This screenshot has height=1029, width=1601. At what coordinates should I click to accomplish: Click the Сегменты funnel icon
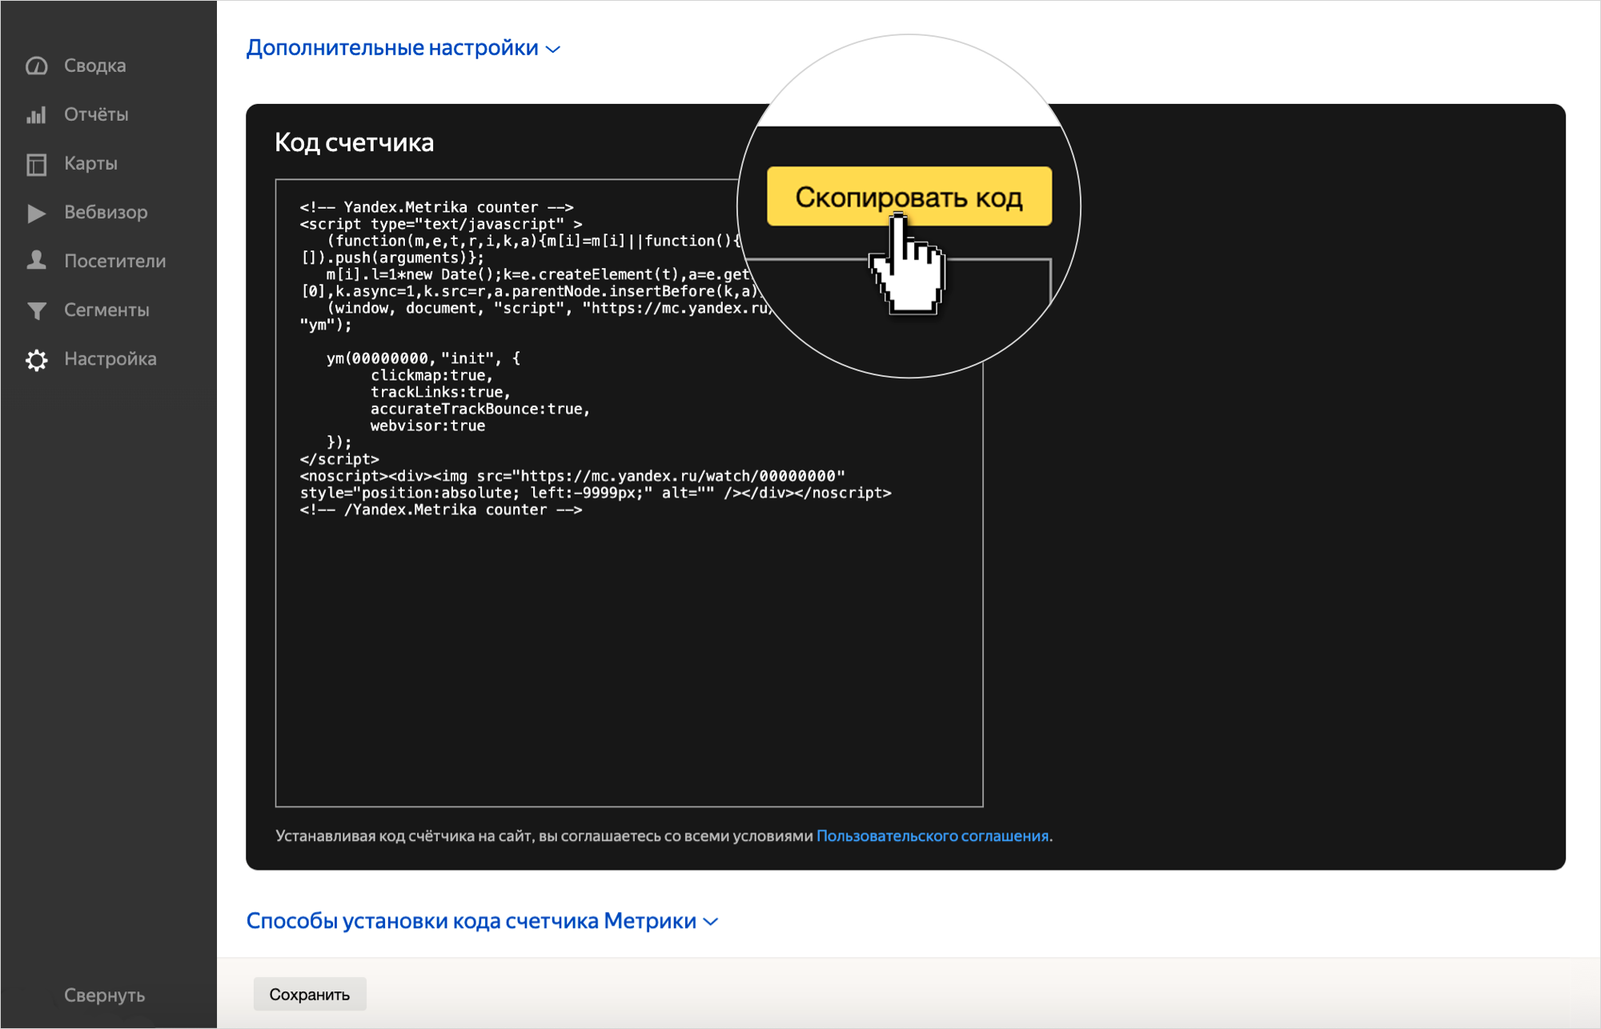(37, 310)
